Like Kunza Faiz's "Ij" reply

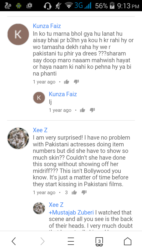coord(82,110)
